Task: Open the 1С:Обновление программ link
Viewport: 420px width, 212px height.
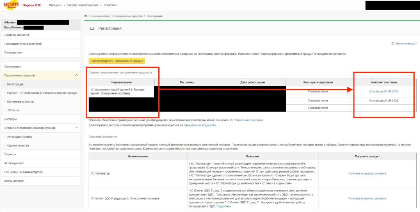Action: 246,120
